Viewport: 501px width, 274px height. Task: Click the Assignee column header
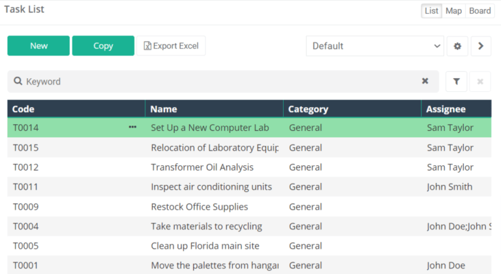(446, 109)
